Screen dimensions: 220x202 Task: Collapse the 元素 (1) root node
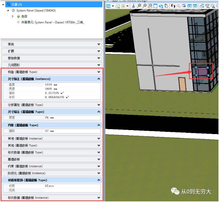[x=3, y=5]
